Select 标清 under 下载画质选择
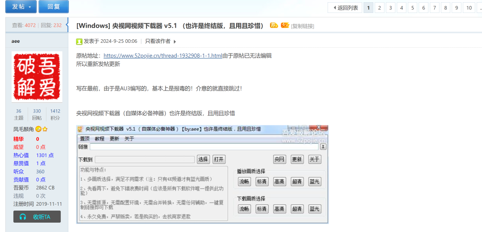Viewport: 482px width, 232px height. [262, 209]
